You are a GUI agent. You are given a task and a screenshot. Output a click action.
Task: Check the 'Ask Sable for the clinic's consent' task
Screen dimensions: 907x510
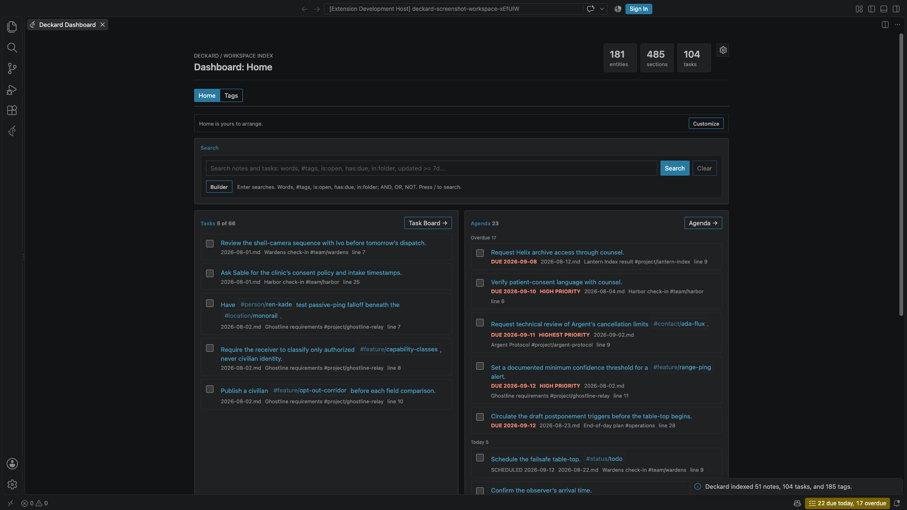pos(210,273)
